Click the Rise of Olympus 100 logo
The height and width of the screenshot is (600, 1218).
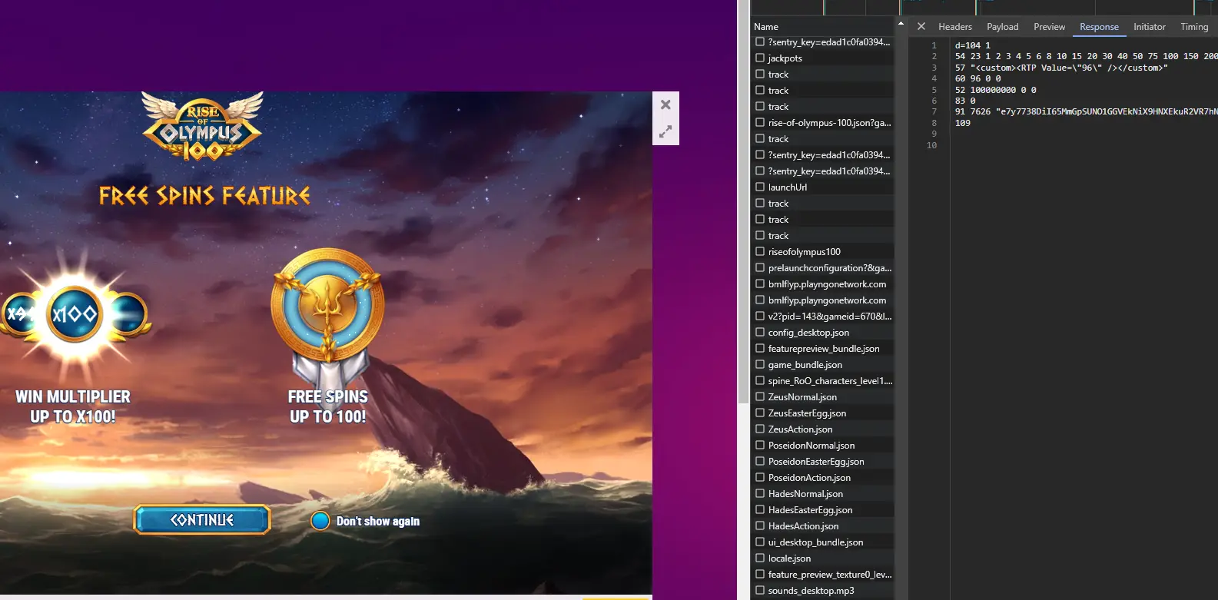coord(203,127)
